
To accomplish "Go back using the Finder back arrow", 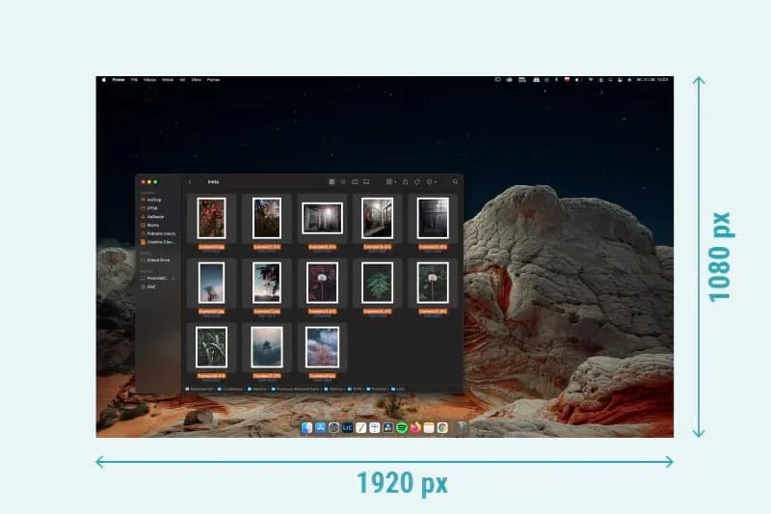I will pyautogui.click(x=190, y=181).
